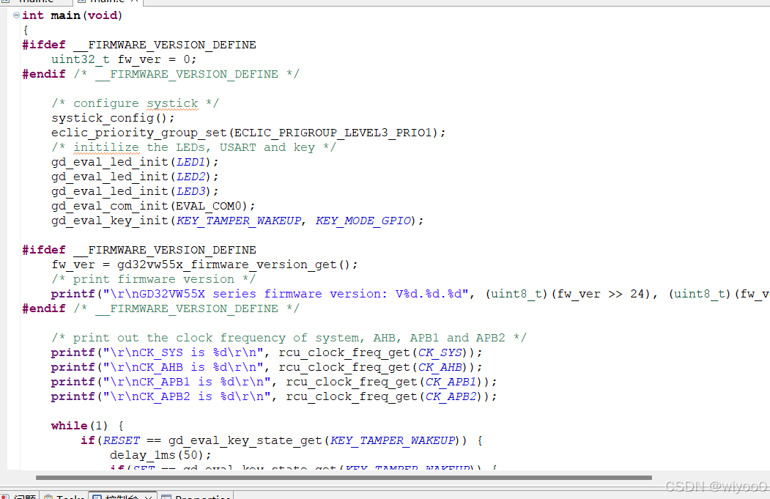Click 'gd32vw55x_firmware_version_get()' call

(234, 265)
